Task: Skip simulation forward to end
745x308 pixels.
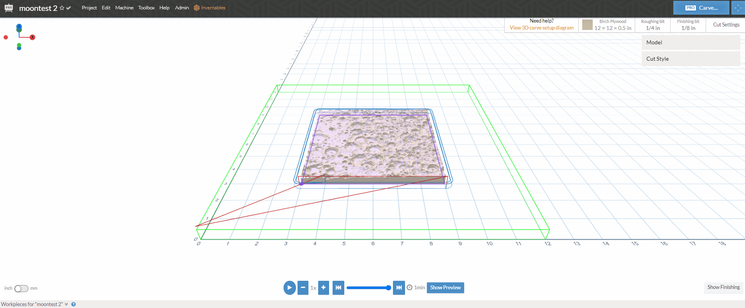Action: (x=399, y=288)
